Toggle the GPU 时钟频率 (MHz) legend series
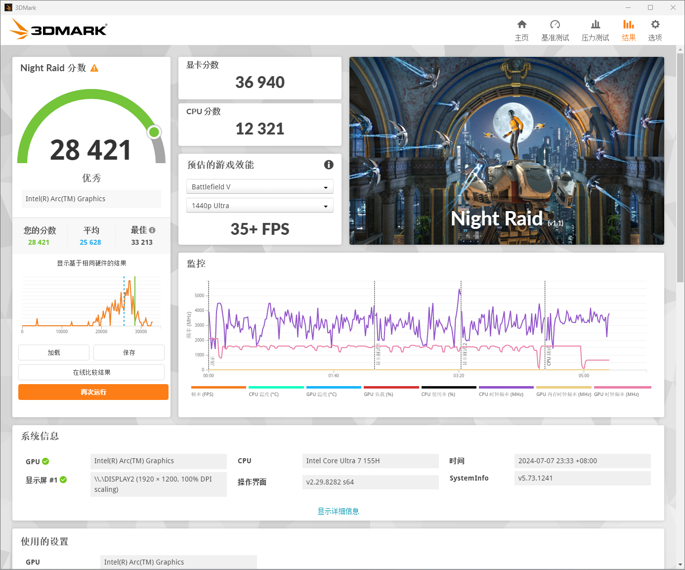The height and width of the screenshot is (570, 685). (622, 392)
